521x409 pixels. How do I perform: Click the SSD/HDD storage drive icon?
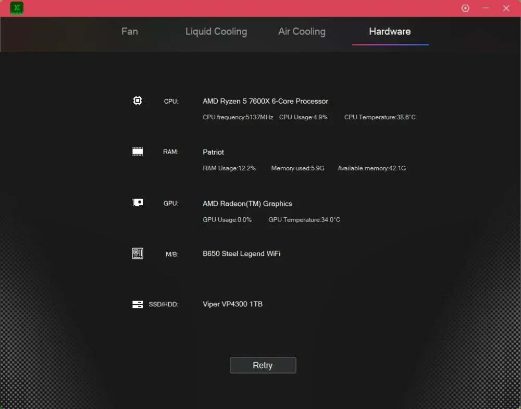pos(138,304)
